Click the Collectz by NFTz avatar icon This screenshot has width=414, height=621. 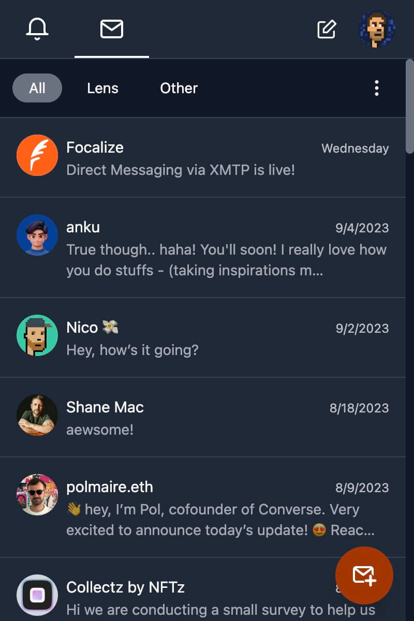click(x=37, y=595)
